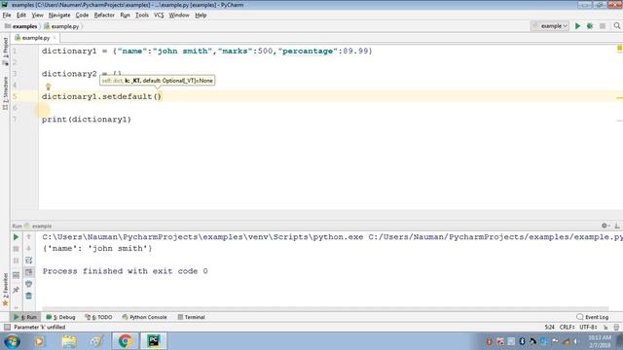This screenshot has width=623, height=350.
Task: Change UTF-8 file encoding in status bar
Action: [x=588, y=327]
